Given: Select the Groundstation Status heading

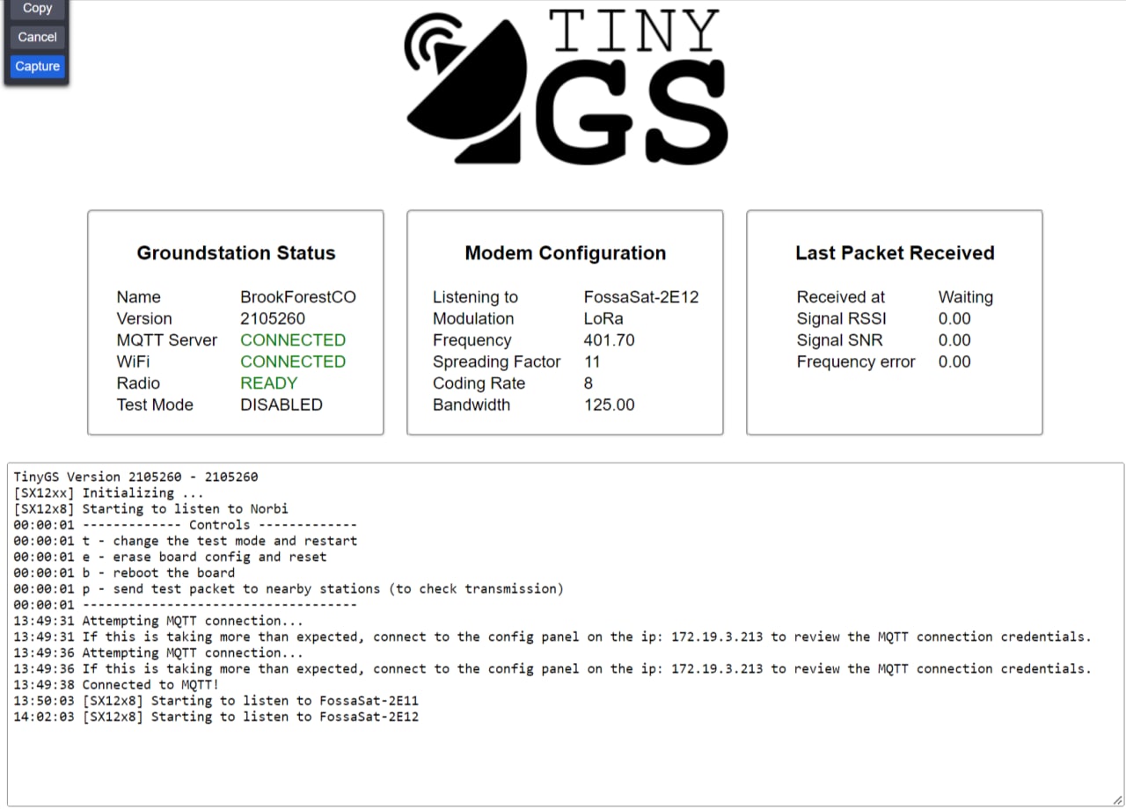Looking at the screenshot, I should pos(236,253).
